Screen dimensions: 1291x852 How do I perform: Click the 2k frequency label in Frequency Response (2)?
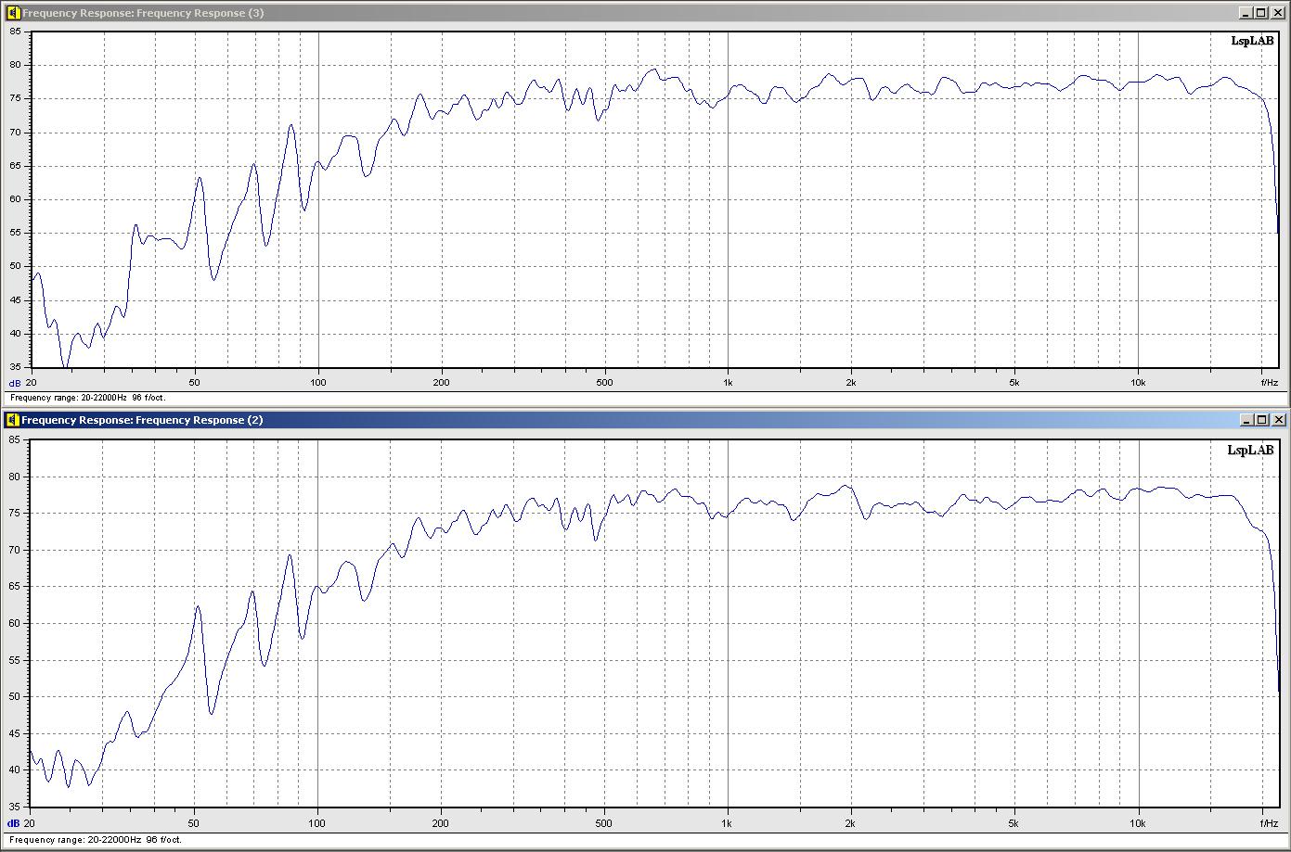851,822
